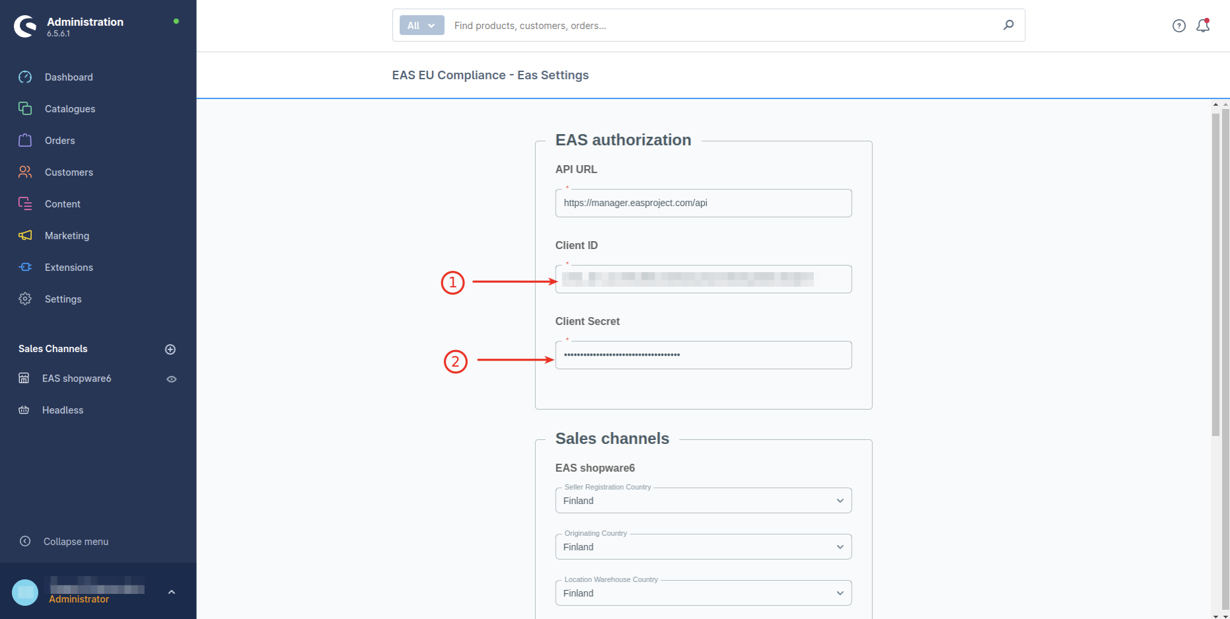The width and height of the screenshot is (1230, 619).
Task: Click the help question mark icon
Action: (1178, 26)
